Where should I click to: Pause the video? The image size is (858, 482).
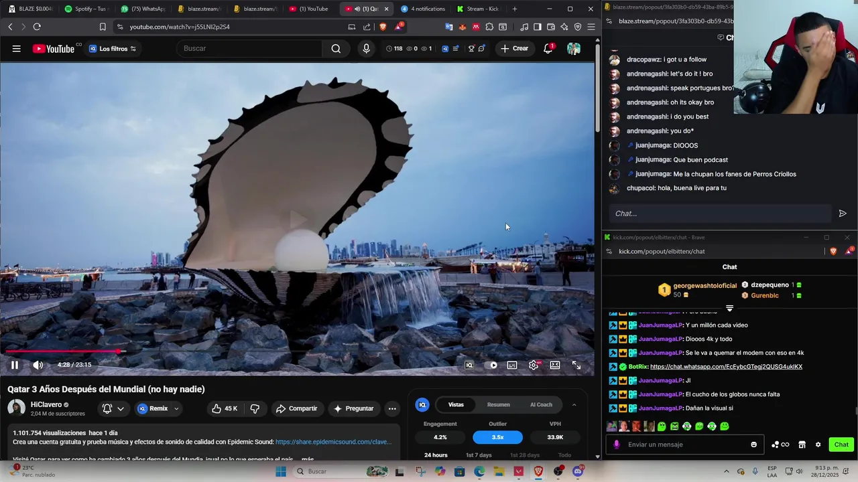tap(15, 365)
